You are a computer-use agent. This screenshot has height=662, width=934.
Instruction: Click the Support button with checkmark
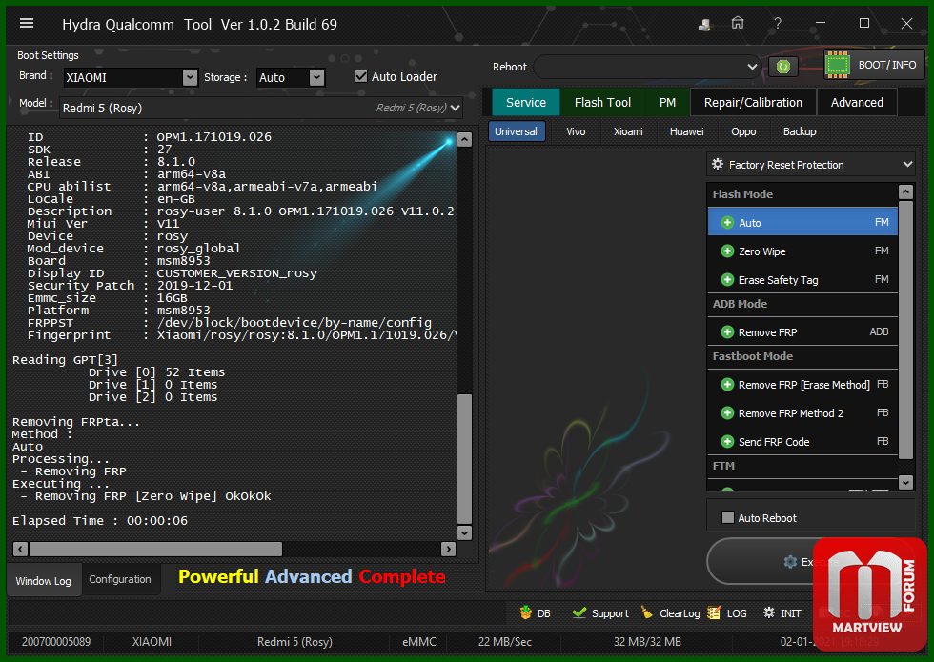pos(600,612)
